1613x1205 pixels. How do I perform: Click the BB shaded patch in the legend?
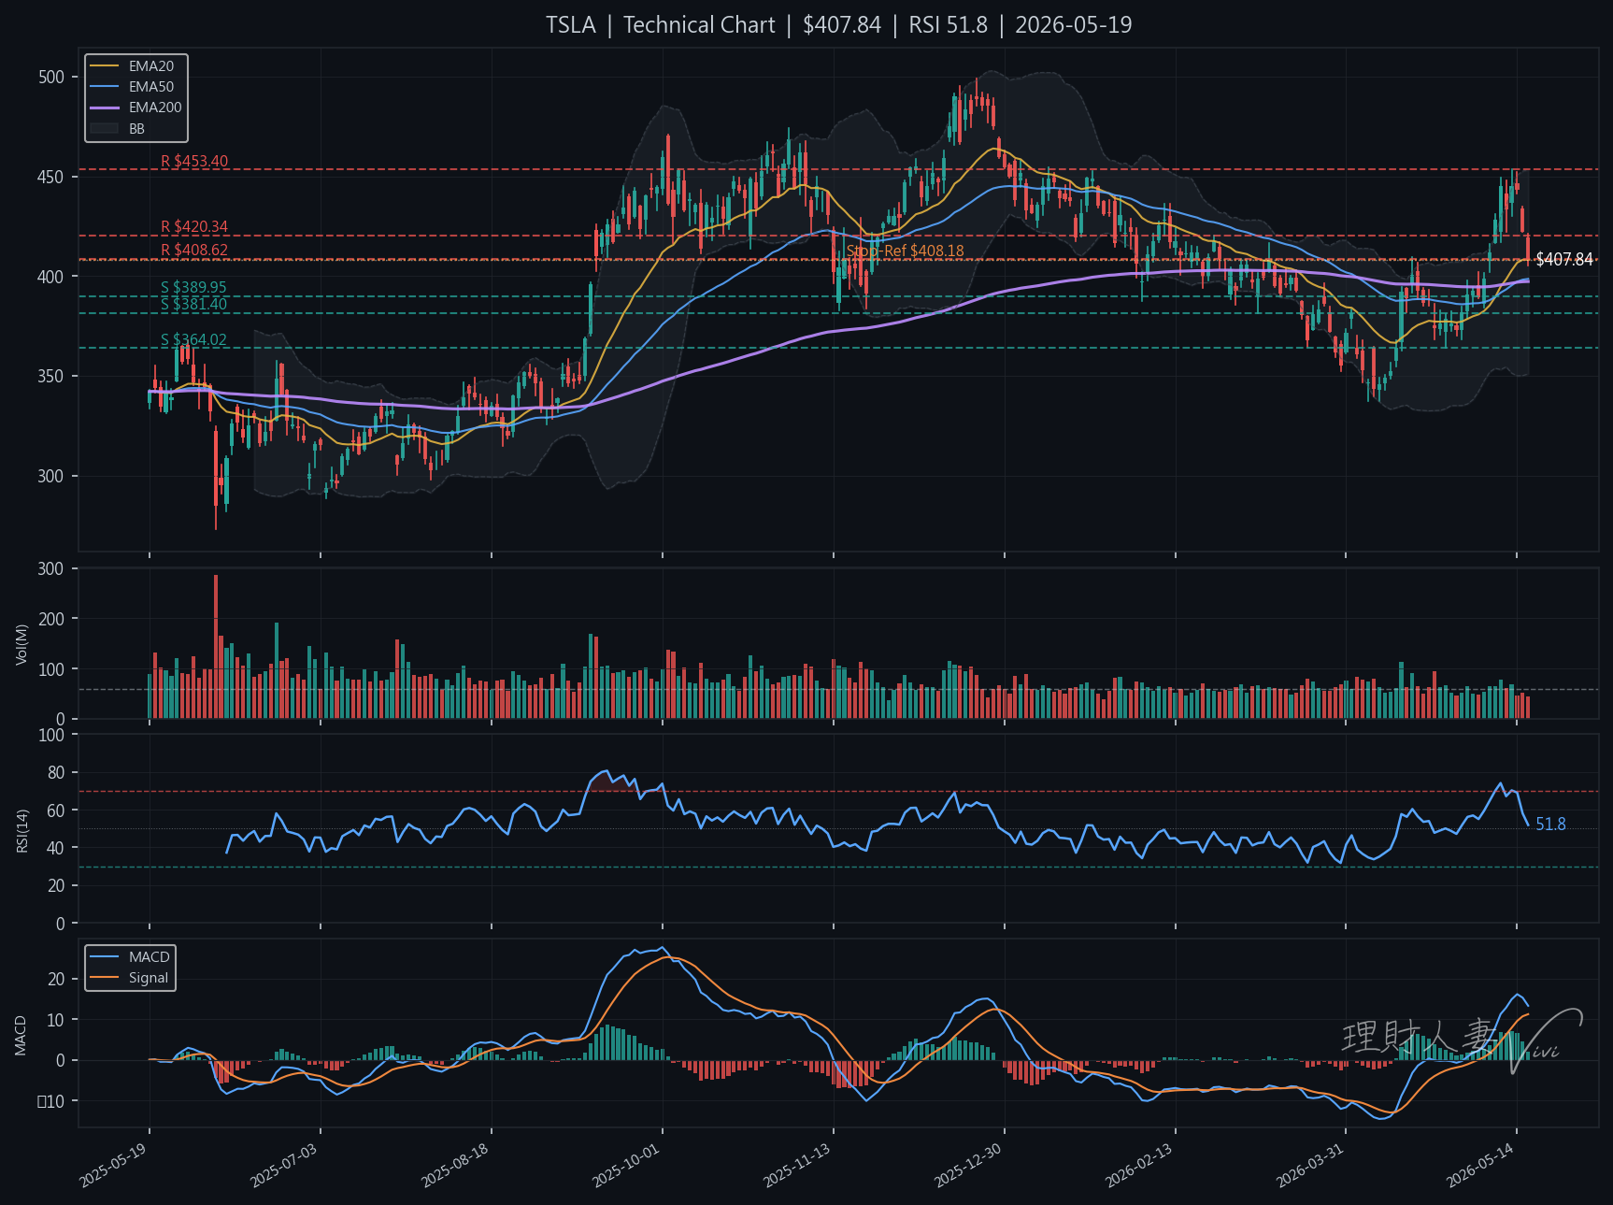105,128
